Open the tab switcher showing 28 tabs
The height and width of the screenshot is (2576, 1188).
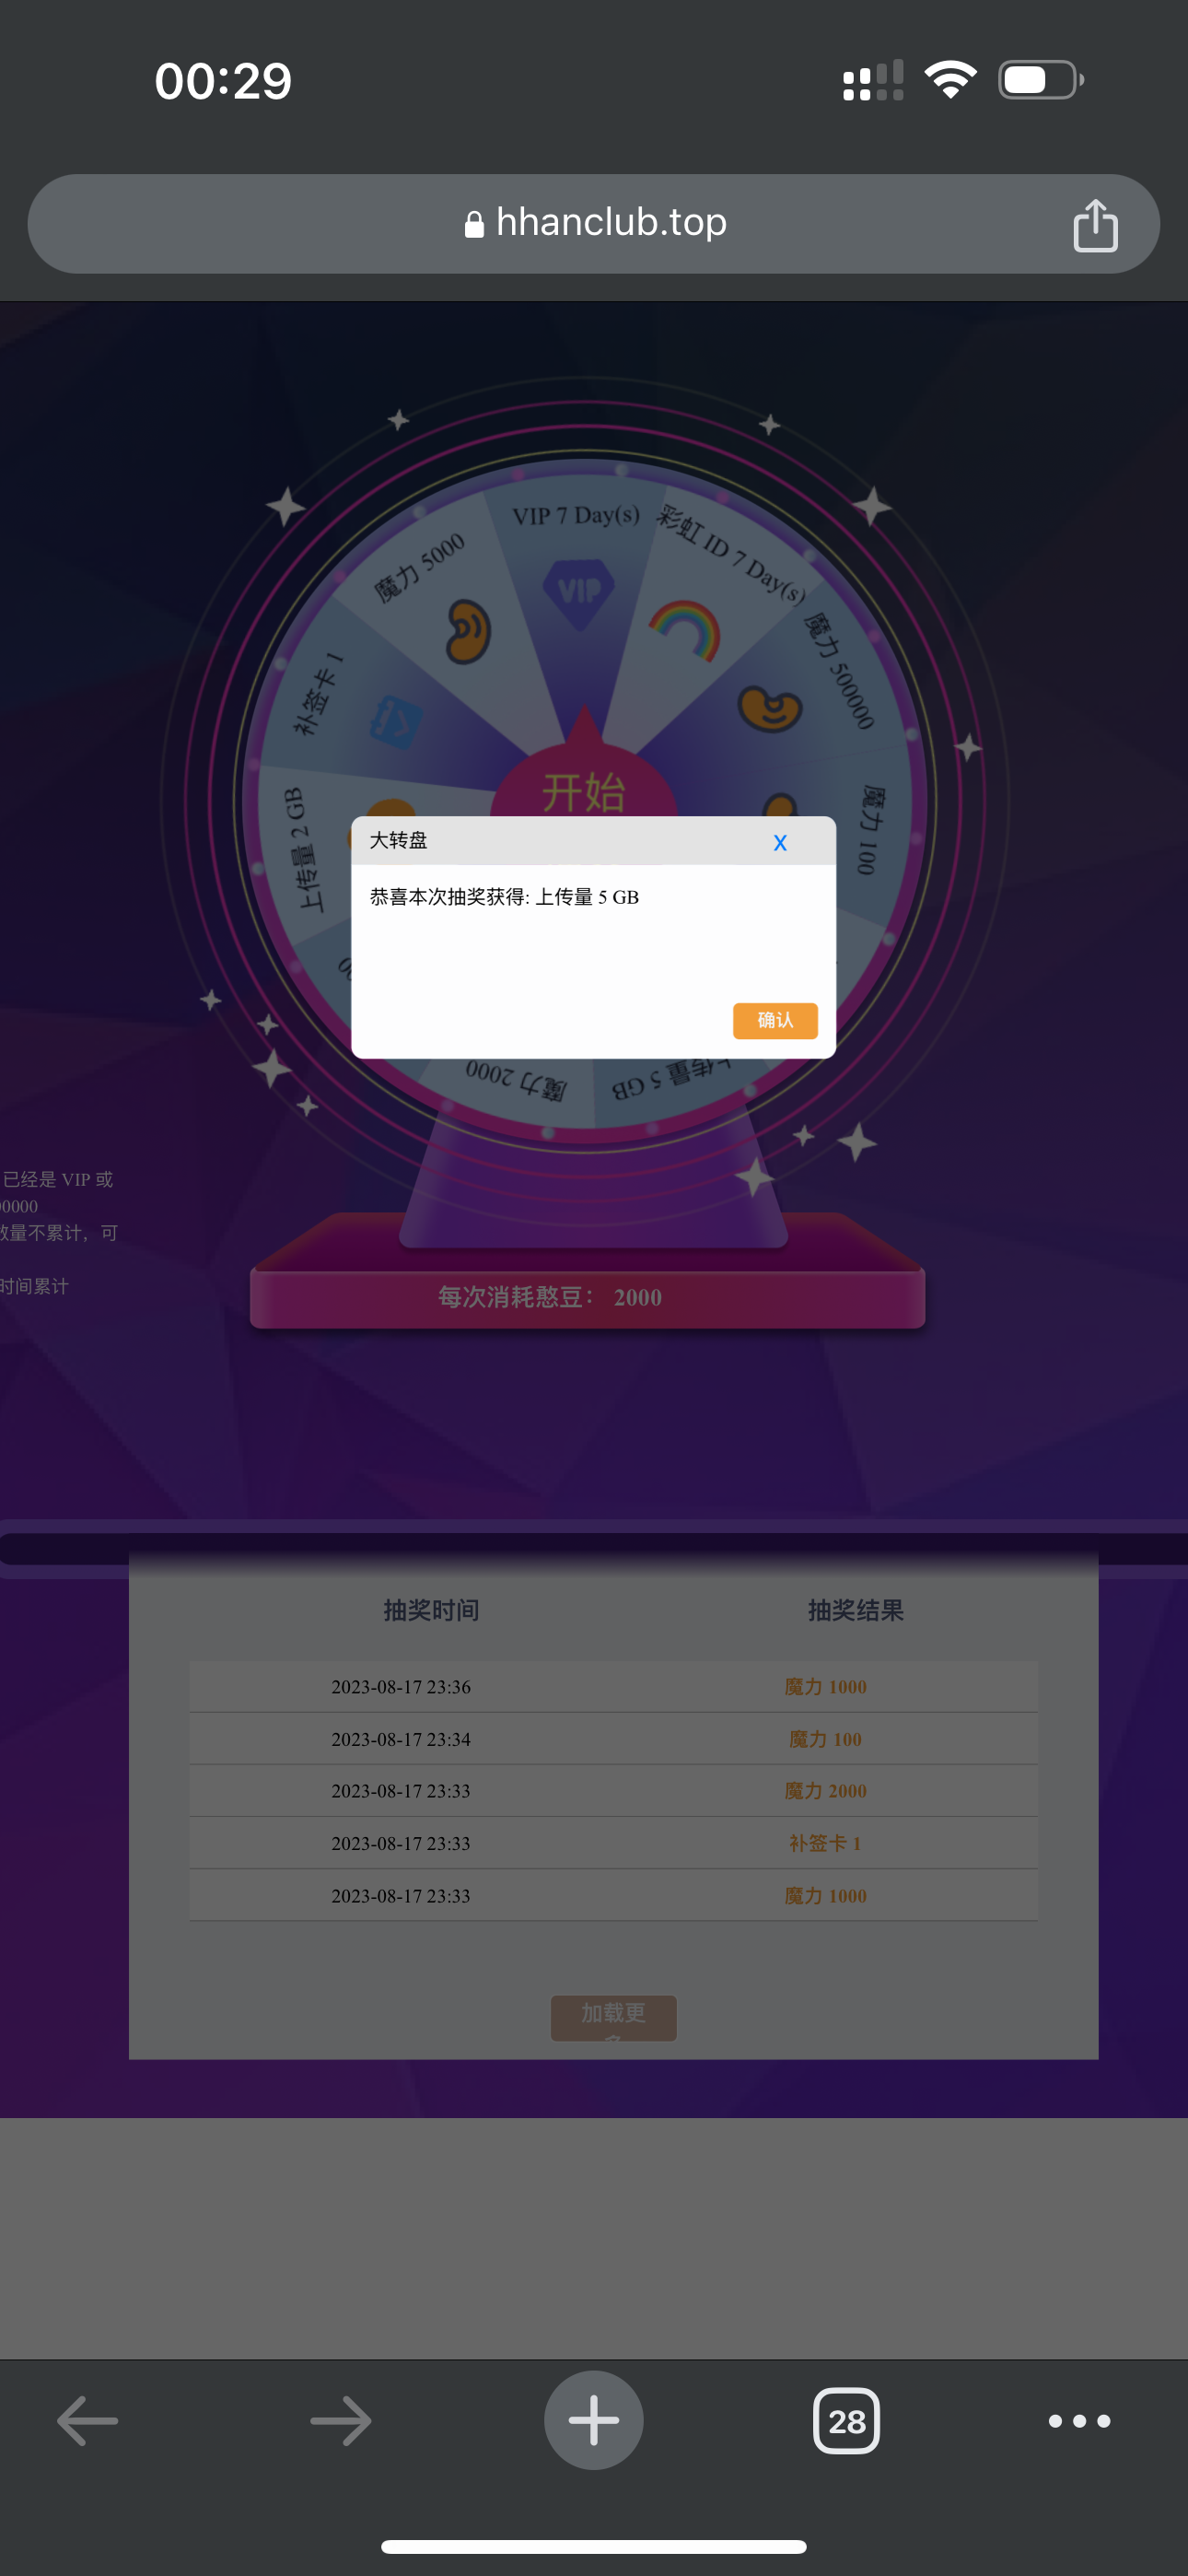click(846, 2421)
